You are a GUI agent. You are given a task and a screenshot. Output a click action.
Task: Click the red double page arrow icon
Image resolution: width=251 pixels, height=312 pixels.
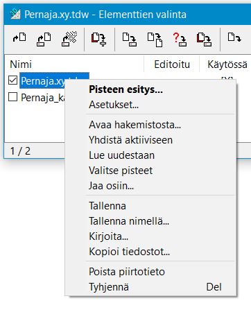coord(204,40)
